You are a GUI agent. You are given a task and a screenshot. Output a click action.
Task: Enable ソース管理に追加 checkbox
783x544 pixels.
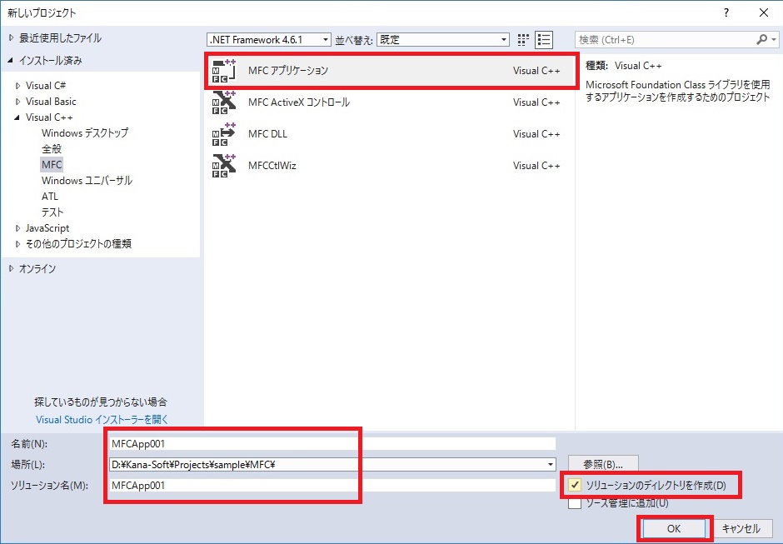575,503
